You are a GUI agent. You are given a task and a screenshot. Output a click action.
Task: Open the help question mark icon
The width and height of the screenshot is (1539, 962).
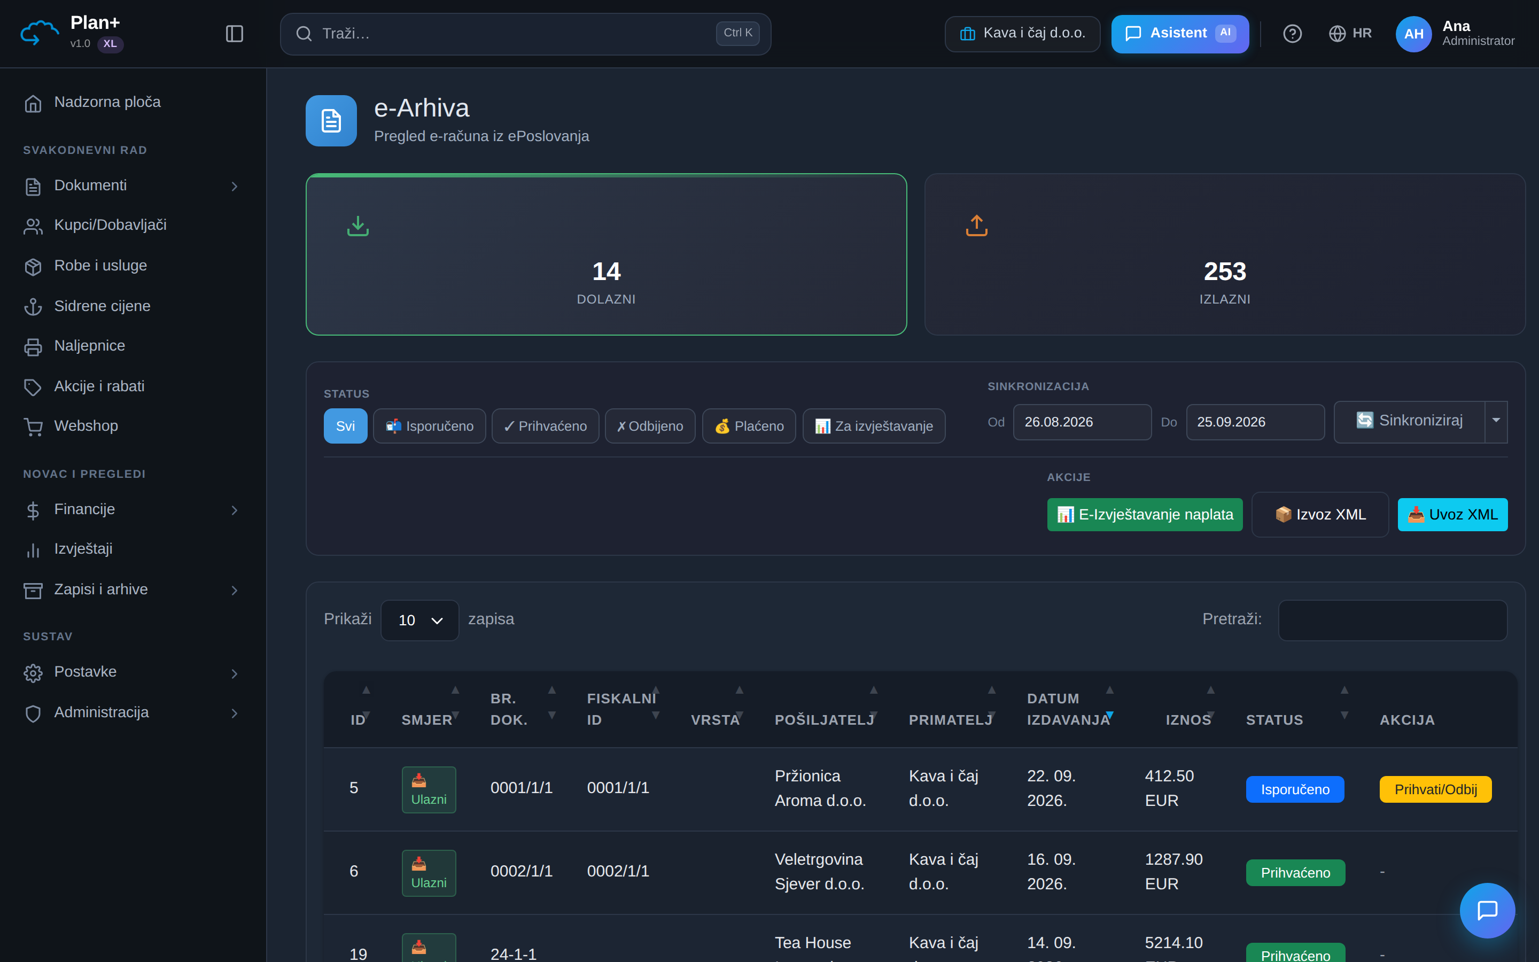[1292, 34]
